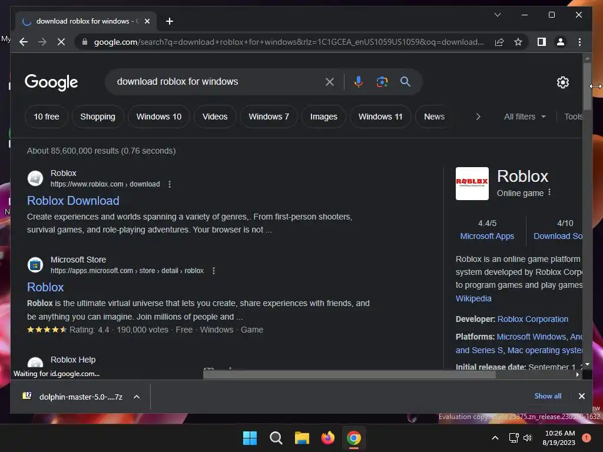The image size is (603, 452).
Task: Click the horizontal scrollbar thumb
Action: (x=349, y=375)
